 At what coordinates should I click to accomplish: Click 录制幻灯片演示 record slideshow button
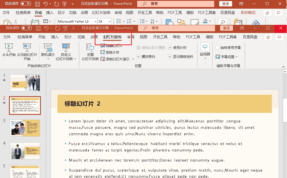click(115, 59)
